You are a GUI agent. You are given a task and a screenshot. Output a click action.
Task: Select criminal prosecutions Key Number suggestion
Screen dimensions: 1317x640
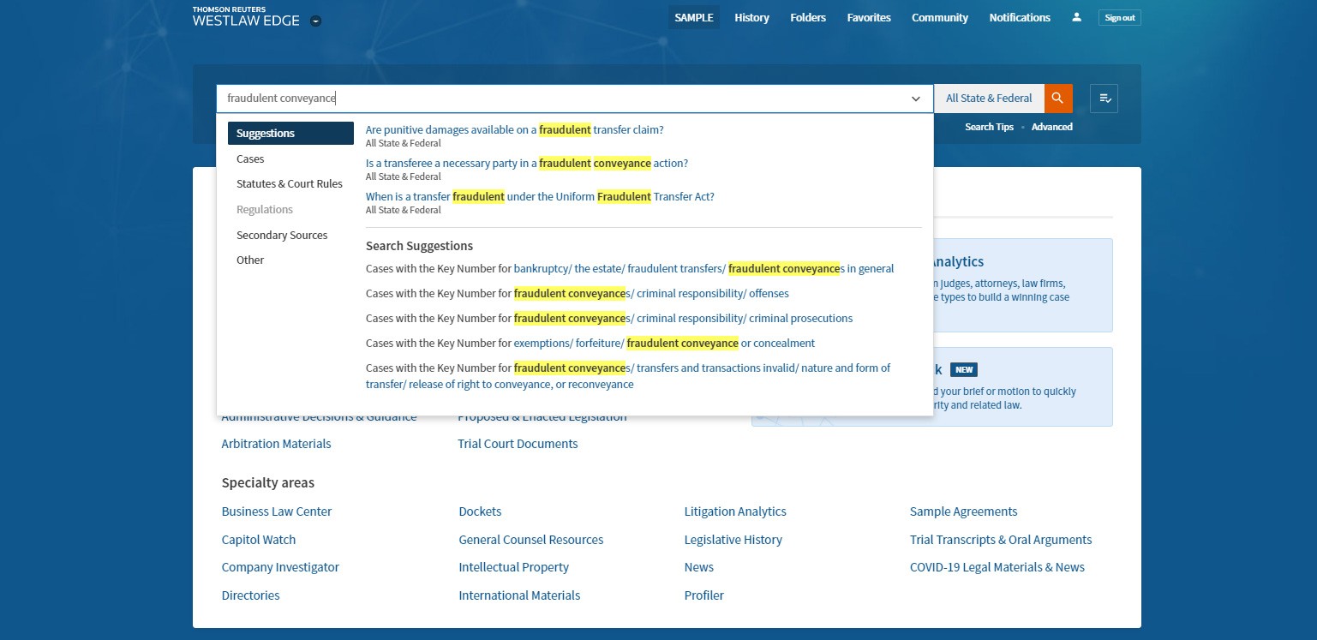coord(609,318)
